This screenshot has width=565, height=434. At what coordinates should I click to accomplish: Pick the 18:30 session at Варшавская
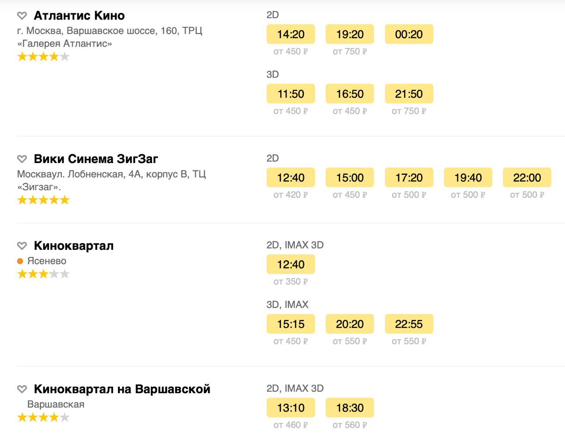pos(350,408)
